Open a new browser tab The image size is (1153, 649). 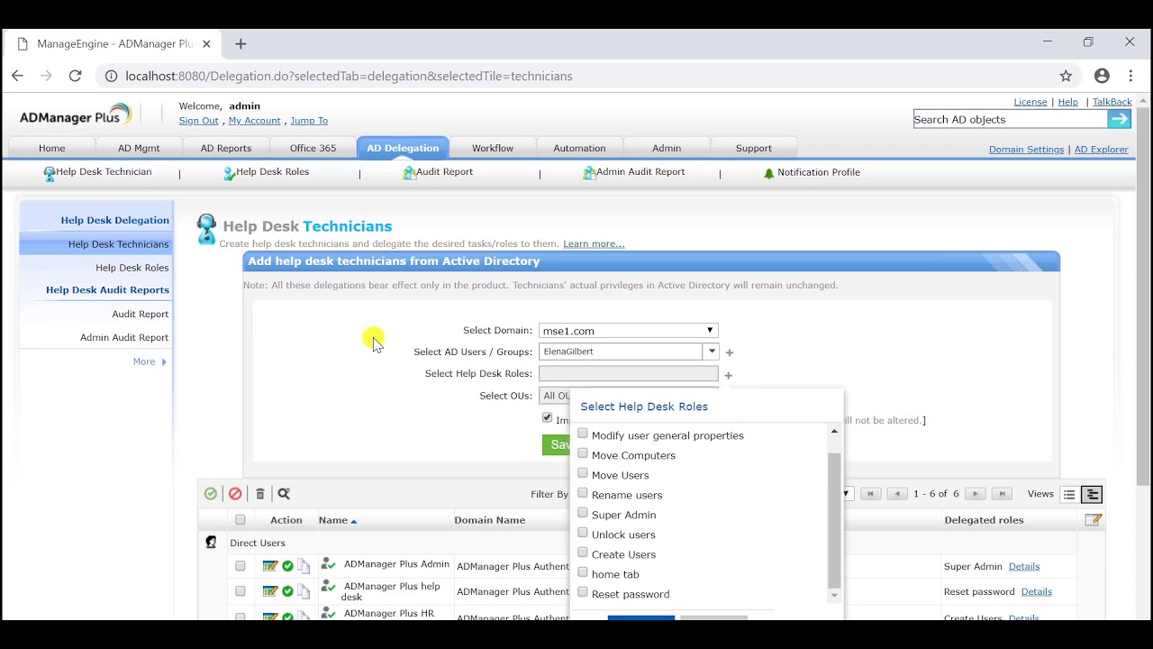(x=241, y=43)
